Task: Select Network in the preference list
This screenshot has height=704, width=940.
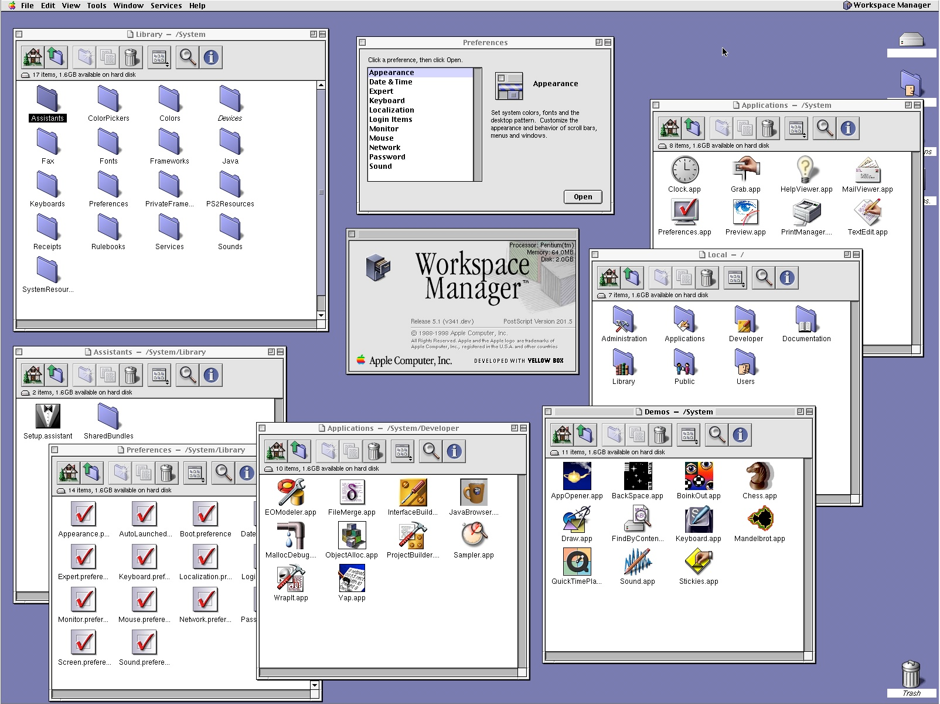Action: (420, 148)
